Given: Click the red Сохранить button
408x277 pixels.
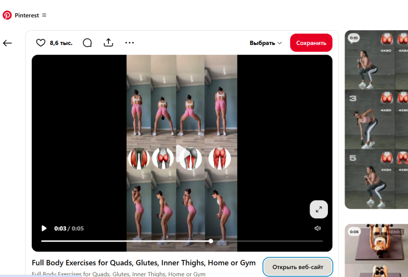Looking at the screenshot, I should point(311,43).
